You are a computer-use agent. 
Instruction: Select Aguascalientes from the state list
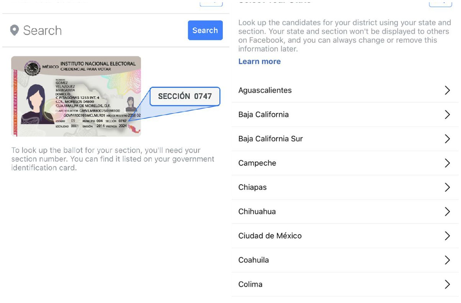point(265,90)
